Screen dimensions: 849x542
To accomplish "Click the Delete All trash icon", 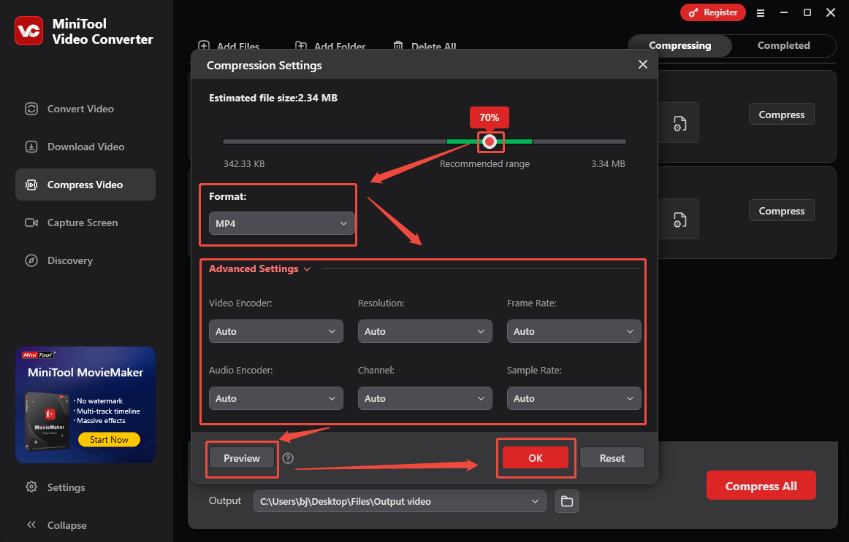I will (x=398, y=45).
